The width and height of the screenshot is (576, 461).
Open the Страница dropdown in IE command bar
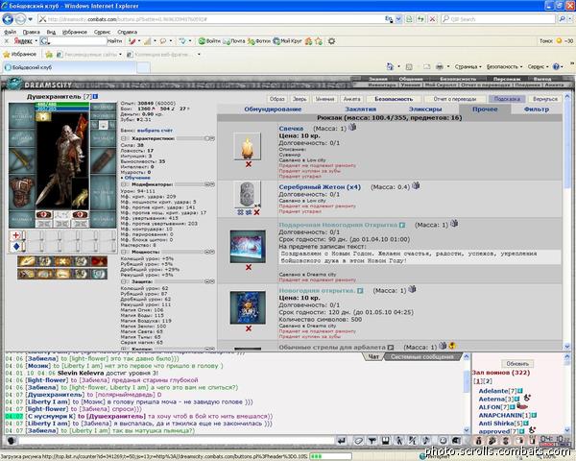pyautogui.click(x=468, y=67)
